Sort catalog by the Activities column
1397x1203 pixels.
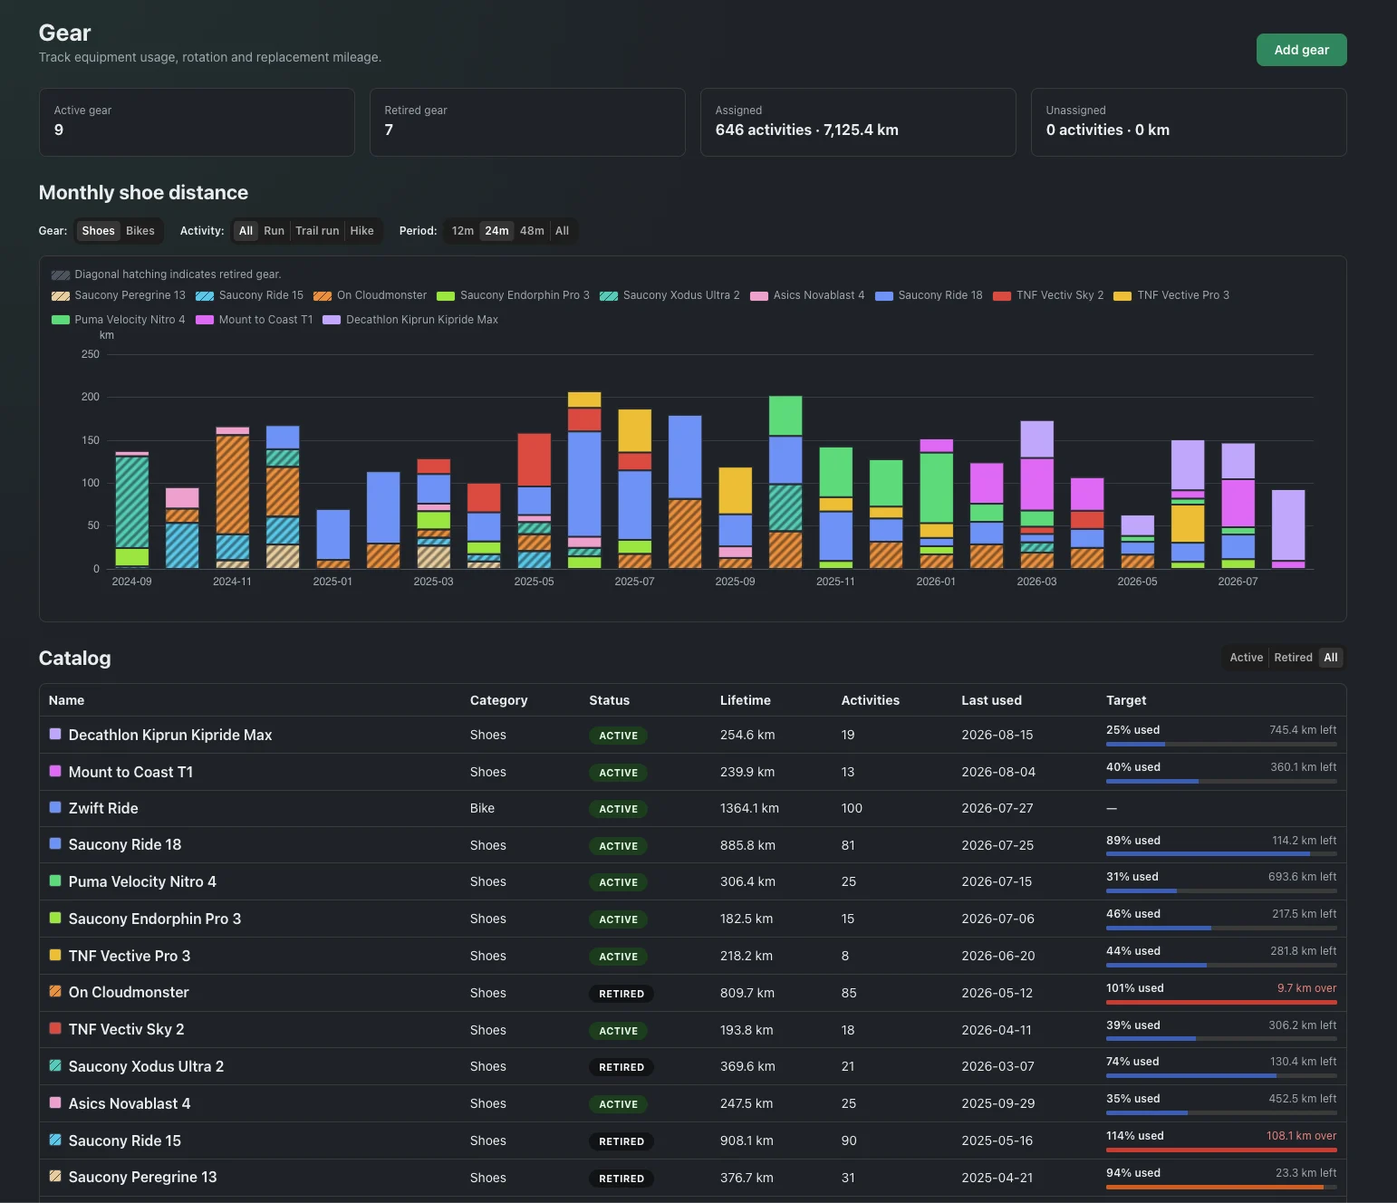(x=870, y=700)
